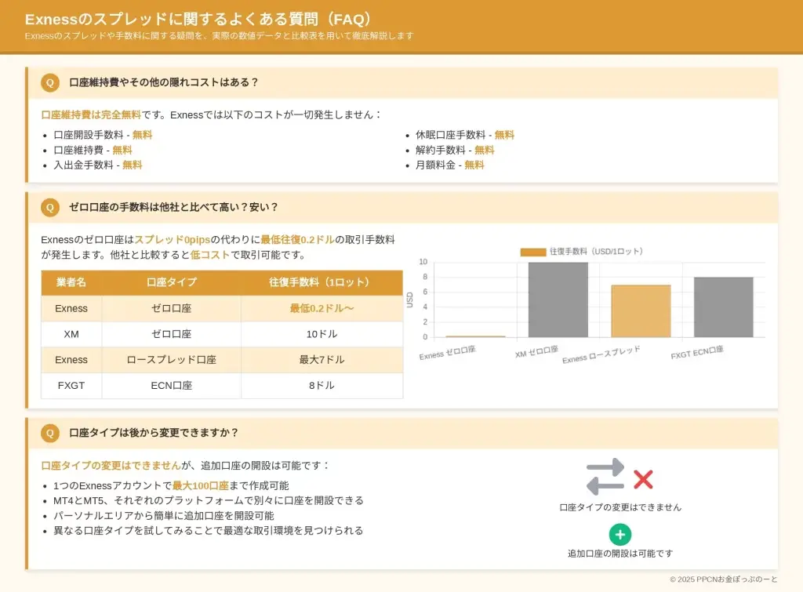Click the 往復手数料（1ロット） column header
The height and width of the screenshot is (592, 803).
point(322,282)
